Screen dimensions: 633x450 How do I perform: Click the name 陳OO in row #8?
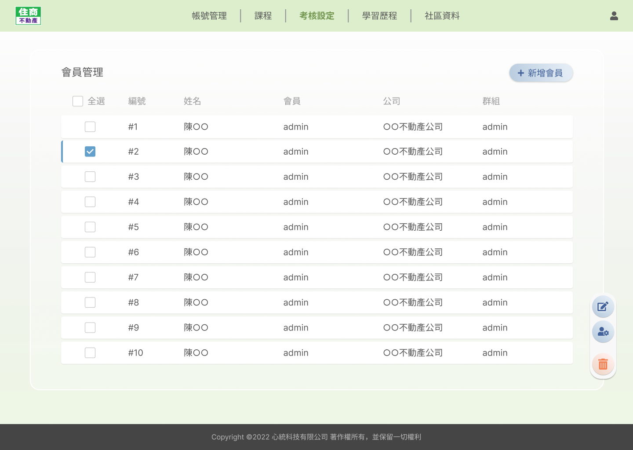196,302
